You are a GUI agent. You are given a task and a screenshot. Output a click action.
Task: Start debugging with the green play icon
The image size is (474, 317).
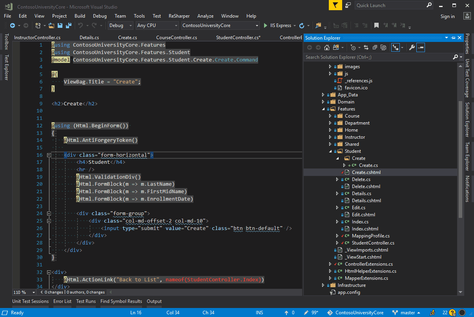point(266,25)
